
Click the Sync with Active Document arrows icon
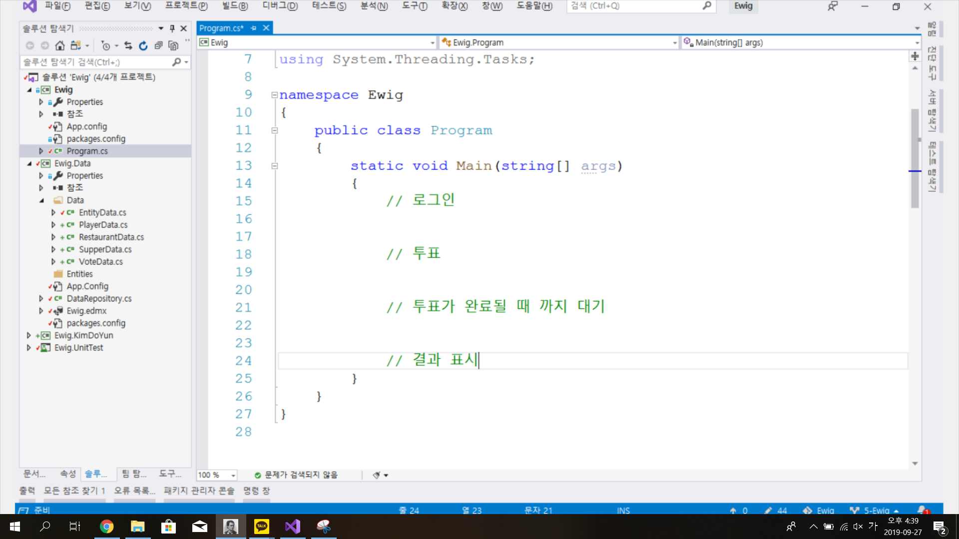point(128,45)
